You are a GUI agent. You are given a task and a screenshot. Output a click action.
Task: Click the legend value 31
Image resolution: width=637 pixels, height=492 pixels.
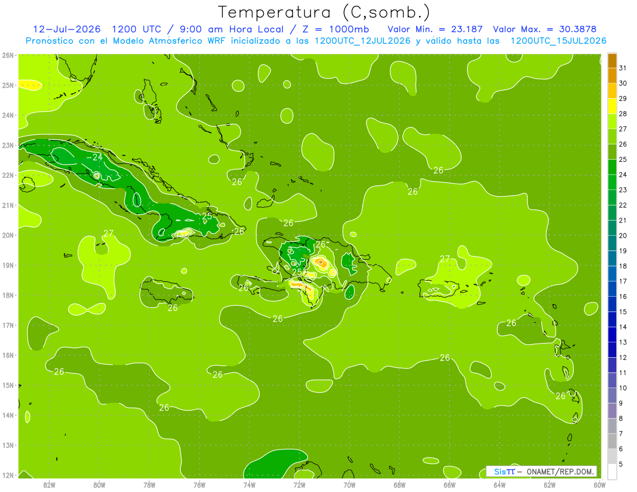623,67
